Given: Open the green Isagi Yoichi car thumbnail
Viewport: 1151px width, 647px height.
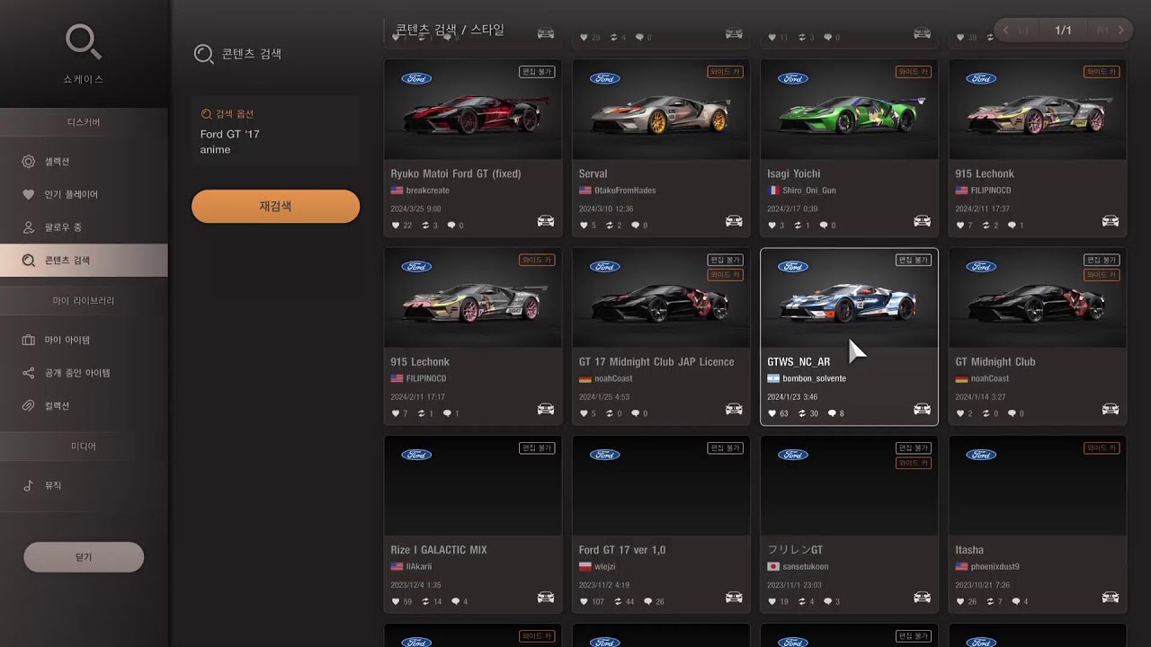Looking at the screenshot, I should tap(849, 110).
